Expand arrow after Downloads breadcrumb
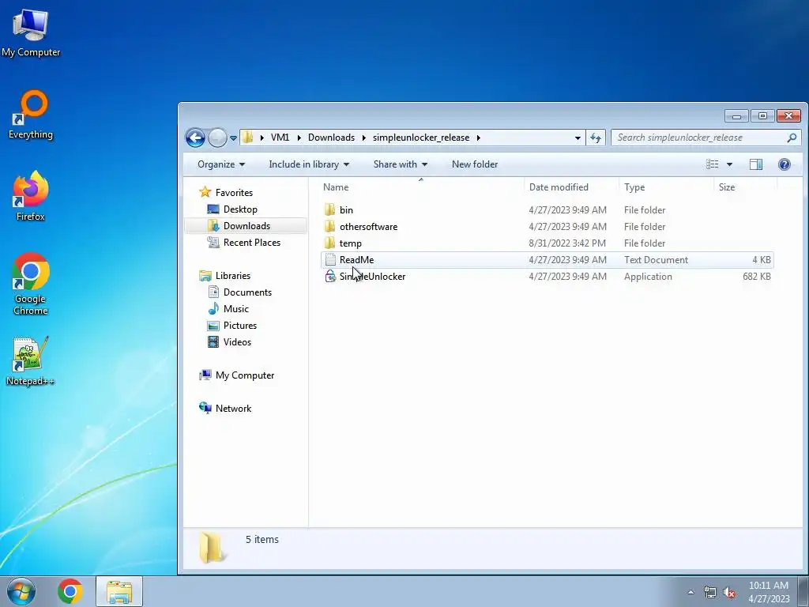 363,138
